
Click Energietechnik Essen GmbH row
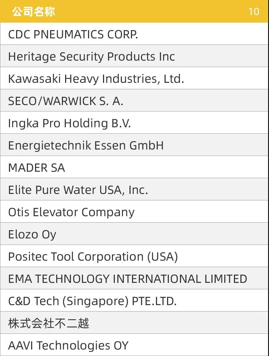[134, 145]
